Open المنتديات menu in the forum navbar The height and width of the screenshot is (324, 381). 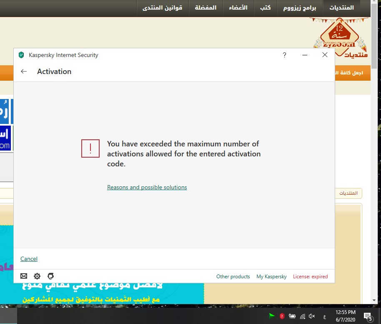[341, 8]
